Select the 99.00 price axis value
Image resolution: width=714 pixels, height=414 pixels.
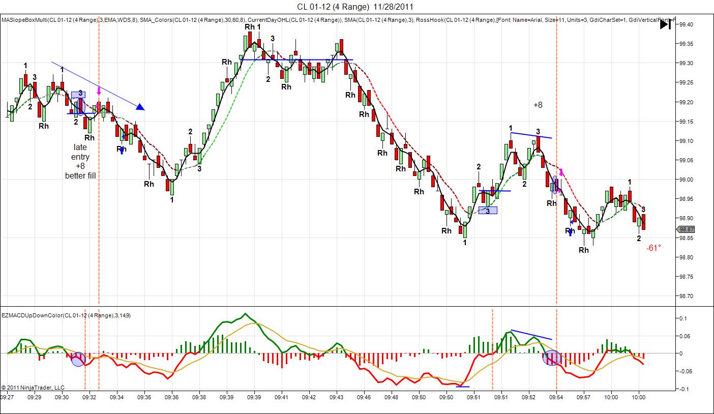(x=687, y=180)
